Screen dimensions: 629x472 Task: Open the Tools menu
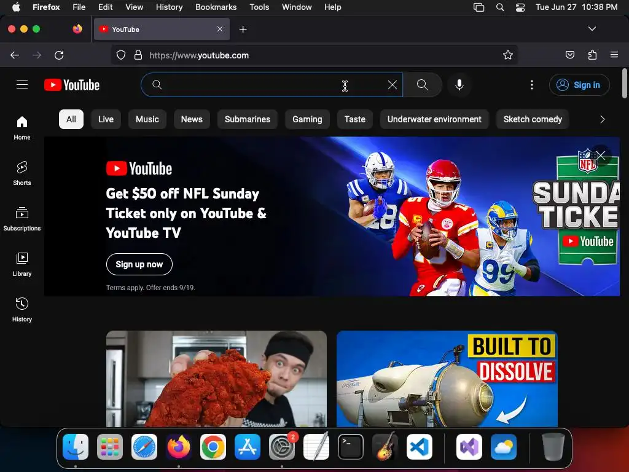click(x=259, y=7)
